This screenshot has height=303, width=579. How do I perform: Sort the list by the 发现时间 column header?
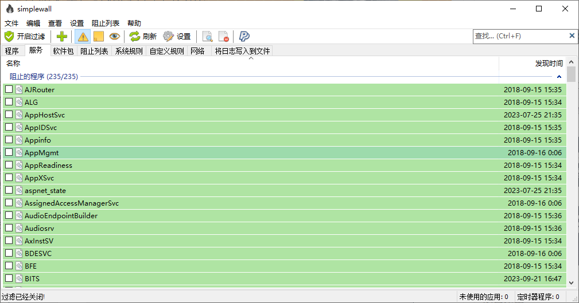tap(549, 63)
